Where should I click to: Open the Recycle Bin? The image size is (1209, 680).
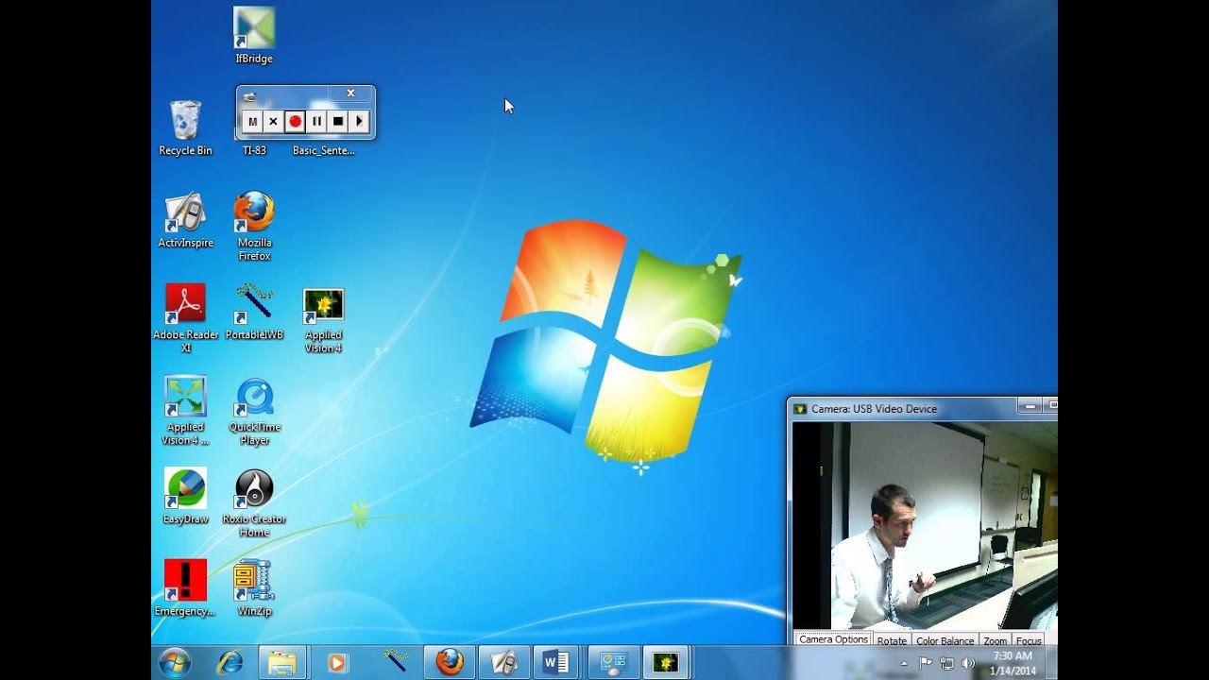(185, 127)
